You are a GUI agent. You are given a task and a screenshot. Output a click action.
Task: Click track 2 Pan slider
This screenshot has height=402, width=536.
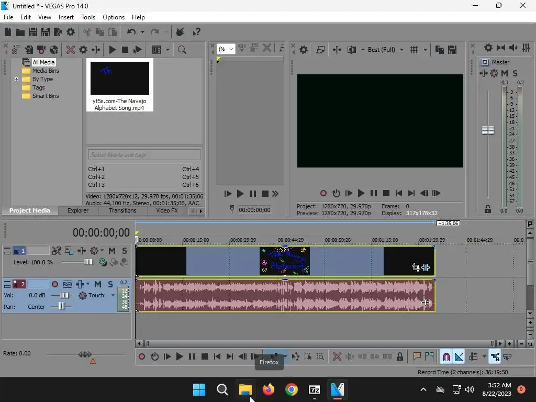pos(61,306)
